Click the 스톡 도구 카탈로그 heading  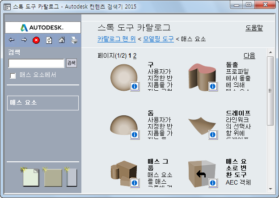134,28
